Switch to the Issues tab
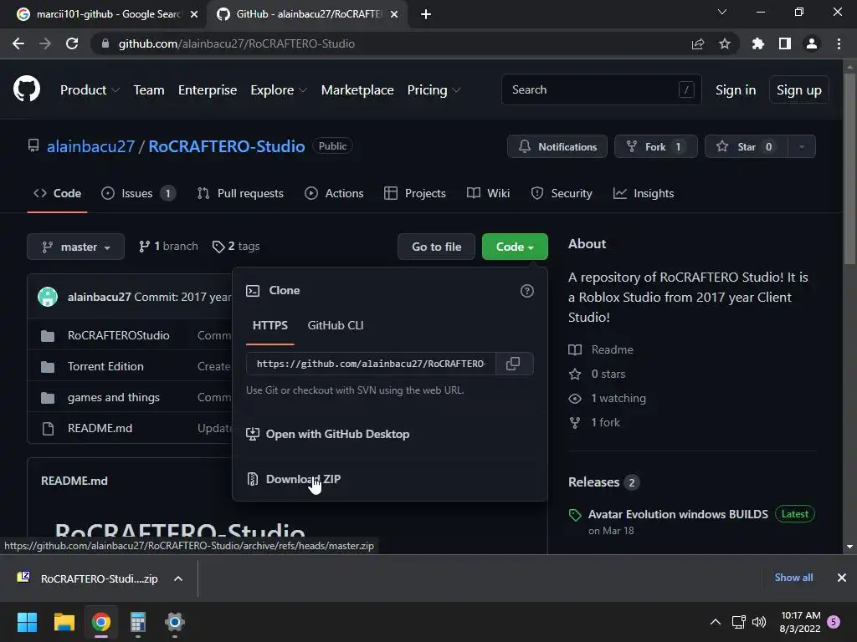The width and height of the screenshot is (857, 642). [x=138, y=193]
